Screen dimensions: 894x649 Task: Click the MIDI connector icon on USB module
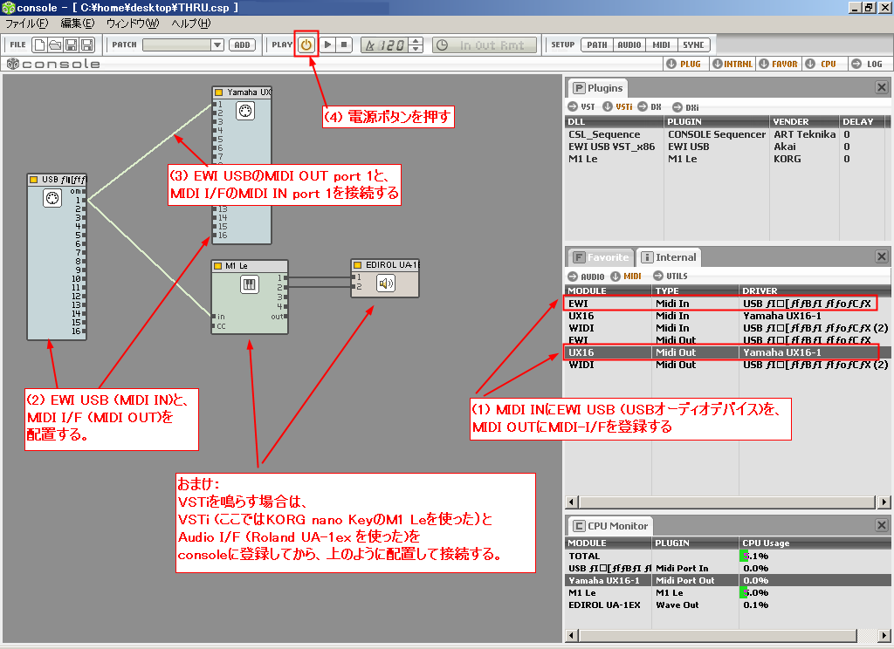(x=52, y=198)
